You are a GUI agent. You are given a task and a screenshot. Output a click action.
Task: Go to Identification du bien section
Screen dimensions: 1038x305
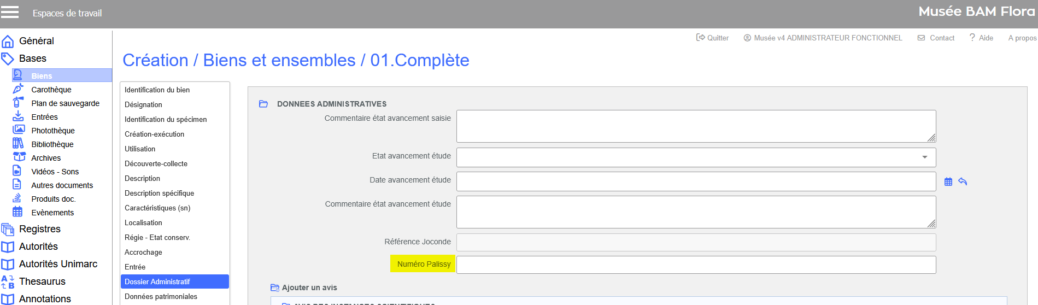157,90
